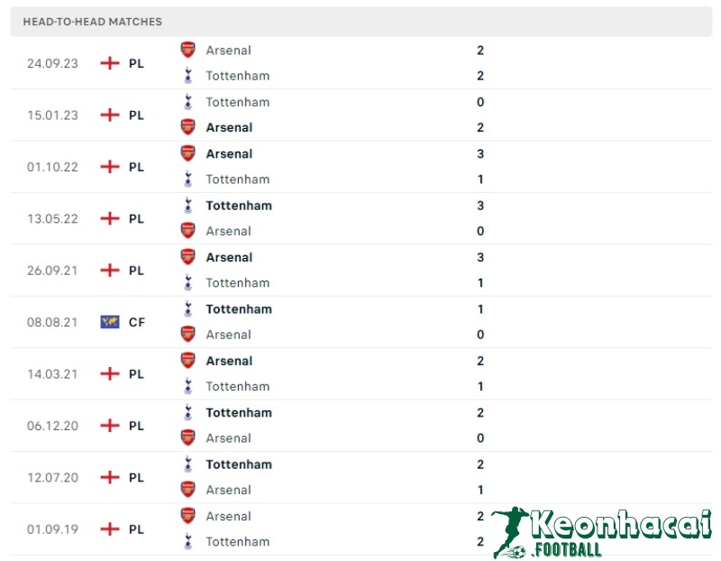Screen dimensions: 721x561
Task: Click the date 06.12.20 entry
Action: pos(51,425)
